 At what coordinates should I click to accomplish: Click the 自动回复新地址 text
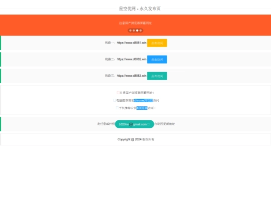[165, 124]
